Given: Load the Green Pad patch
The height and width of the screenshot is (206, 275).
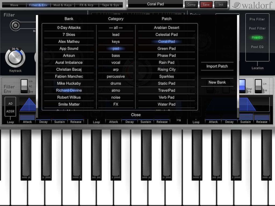Looking at the screenshot, I should 167,49.
